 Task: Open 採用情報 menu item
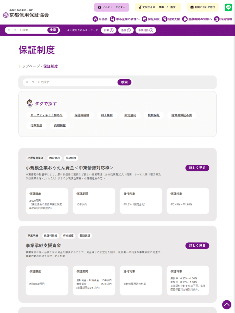point(223,19)
